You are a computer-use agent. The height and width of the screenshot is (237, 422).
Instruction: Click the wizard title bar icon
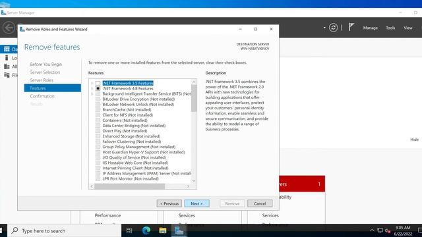pyautogui.click(x=22, y=29)
